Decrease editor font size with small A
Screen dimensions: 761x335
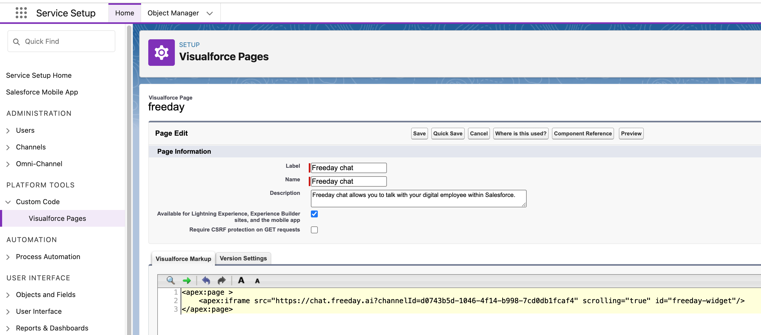257,281
